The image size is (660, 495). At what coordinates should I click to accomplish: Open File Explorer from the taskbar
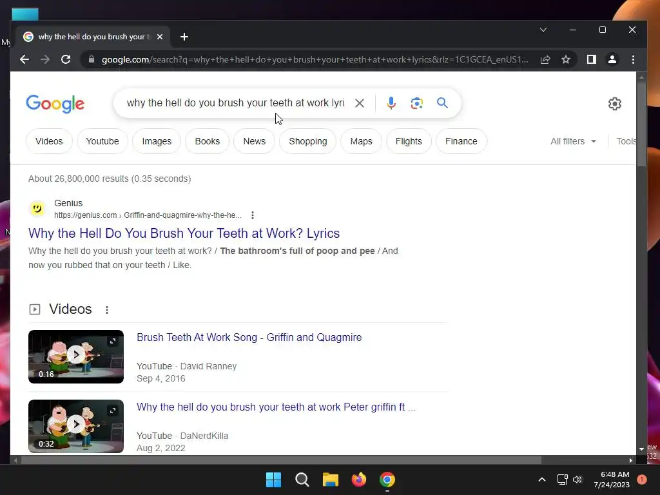[x=331, y=480]
